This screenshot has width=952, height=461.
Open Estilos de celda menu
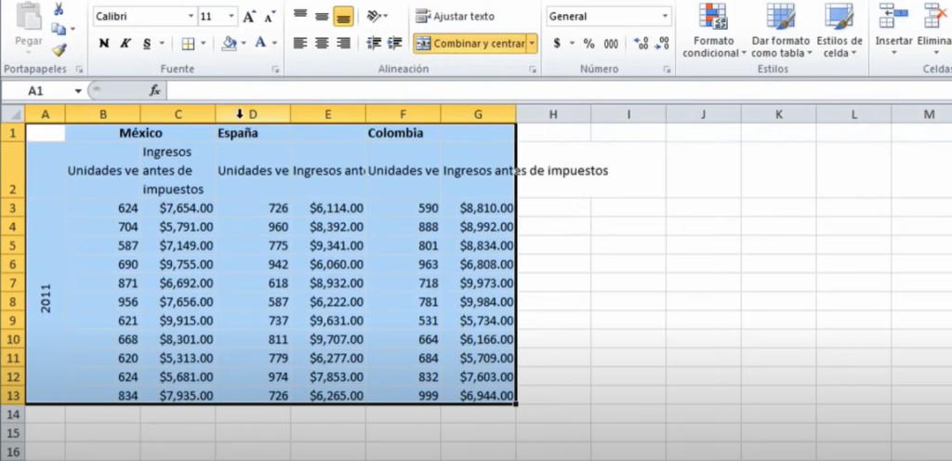coord(840,31)
